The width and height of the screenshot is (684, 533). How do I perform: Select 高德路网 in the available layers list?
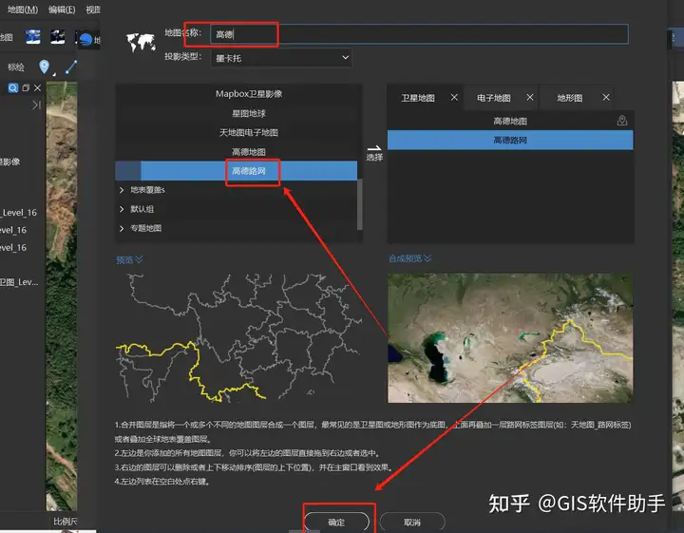236,171
